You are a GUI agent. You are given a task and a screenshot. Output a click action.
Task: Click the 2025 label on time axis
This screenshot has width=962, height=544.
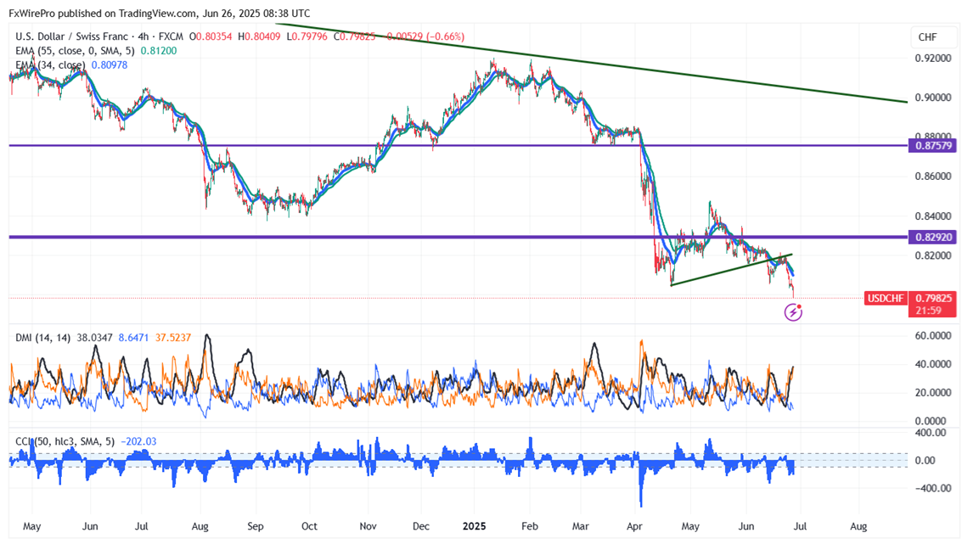point(475,526)
